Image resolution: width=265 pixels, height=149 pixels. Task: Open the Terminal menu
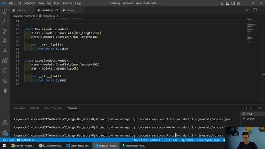[67, 3]
